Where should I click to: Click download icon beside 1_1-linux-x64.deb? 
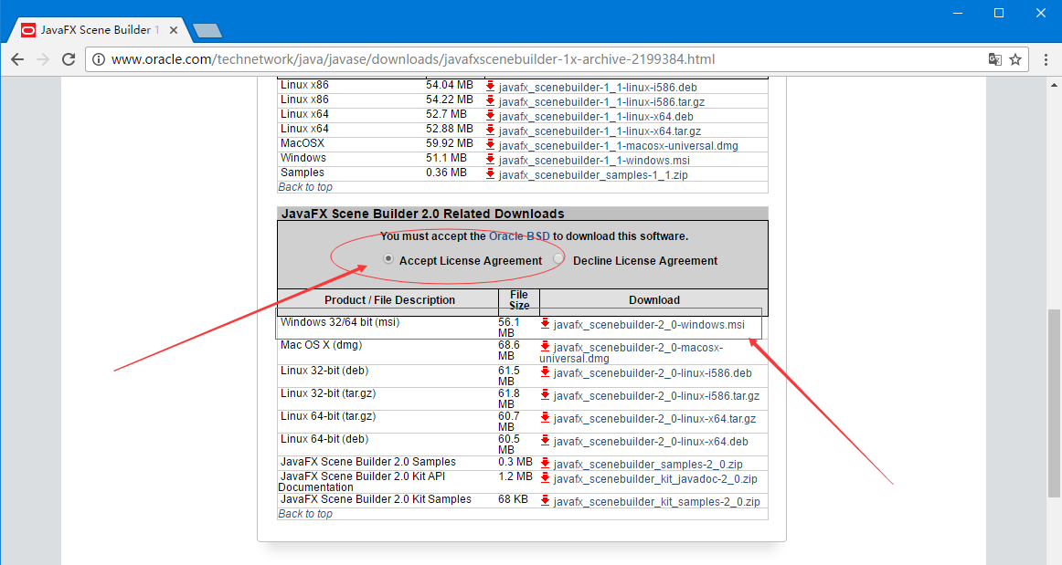tap(491, 115)
